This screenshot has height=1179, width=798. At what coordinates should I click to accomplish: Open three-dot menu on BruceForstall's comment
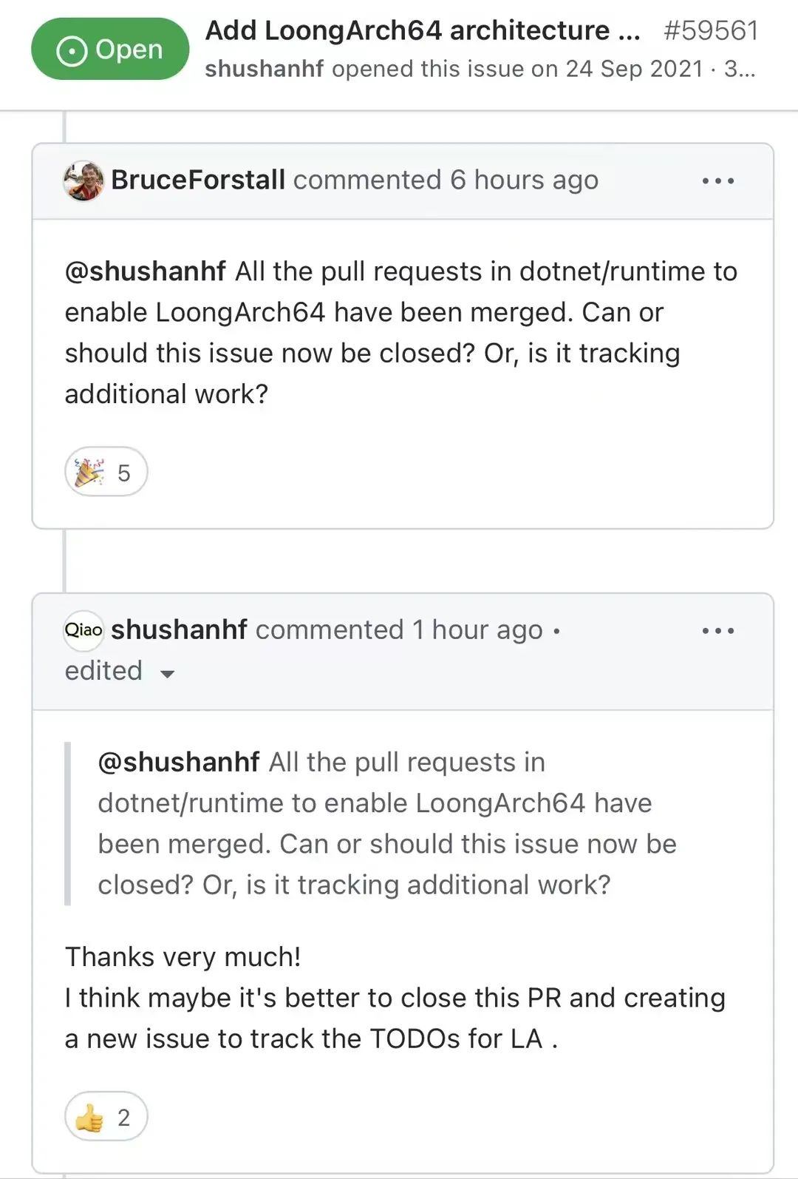point(717,181)
